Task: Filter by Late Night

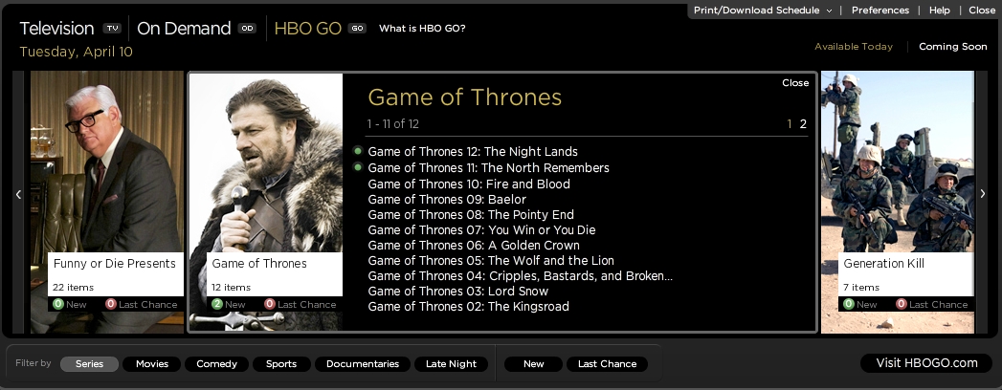Action: pyautogui.click(x=451, y=364)
